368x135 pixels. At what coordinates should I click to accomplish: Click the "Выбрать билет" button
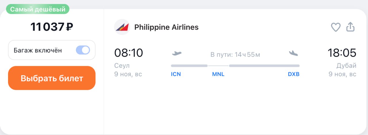(52, 78)
